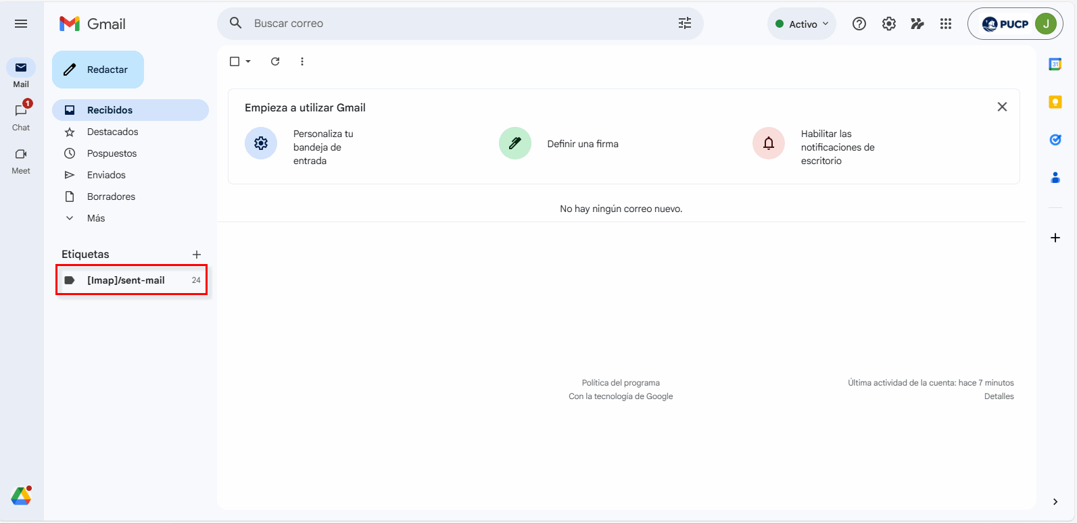Image resolution: width=1077 pixels, height=524 pixels.
Task: Expand the Más folder list
Action: tap(96, 218)
